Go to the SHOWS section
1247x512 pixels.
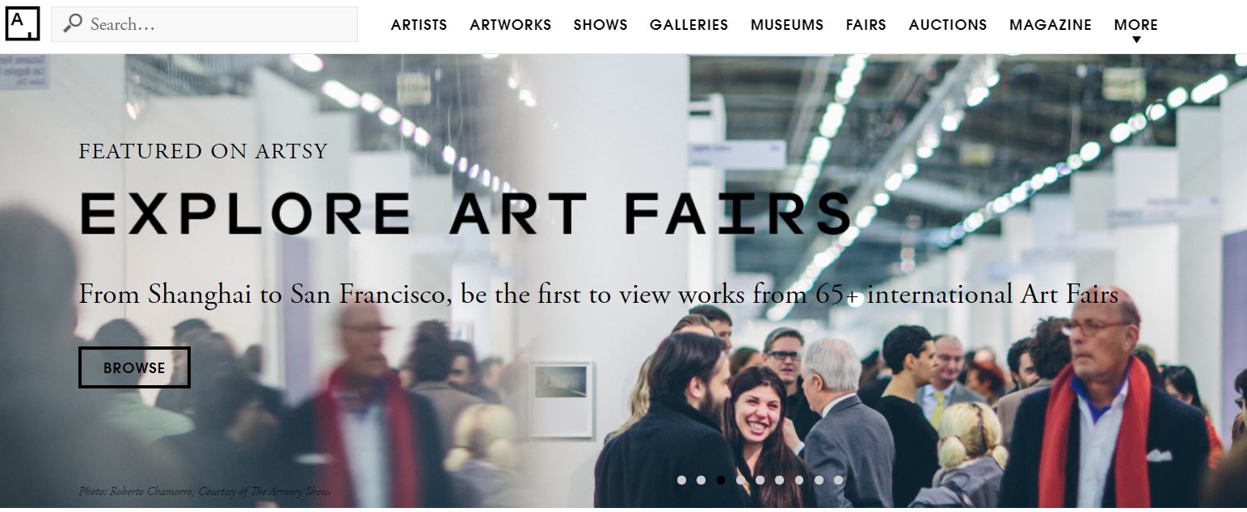click(600, 25)
